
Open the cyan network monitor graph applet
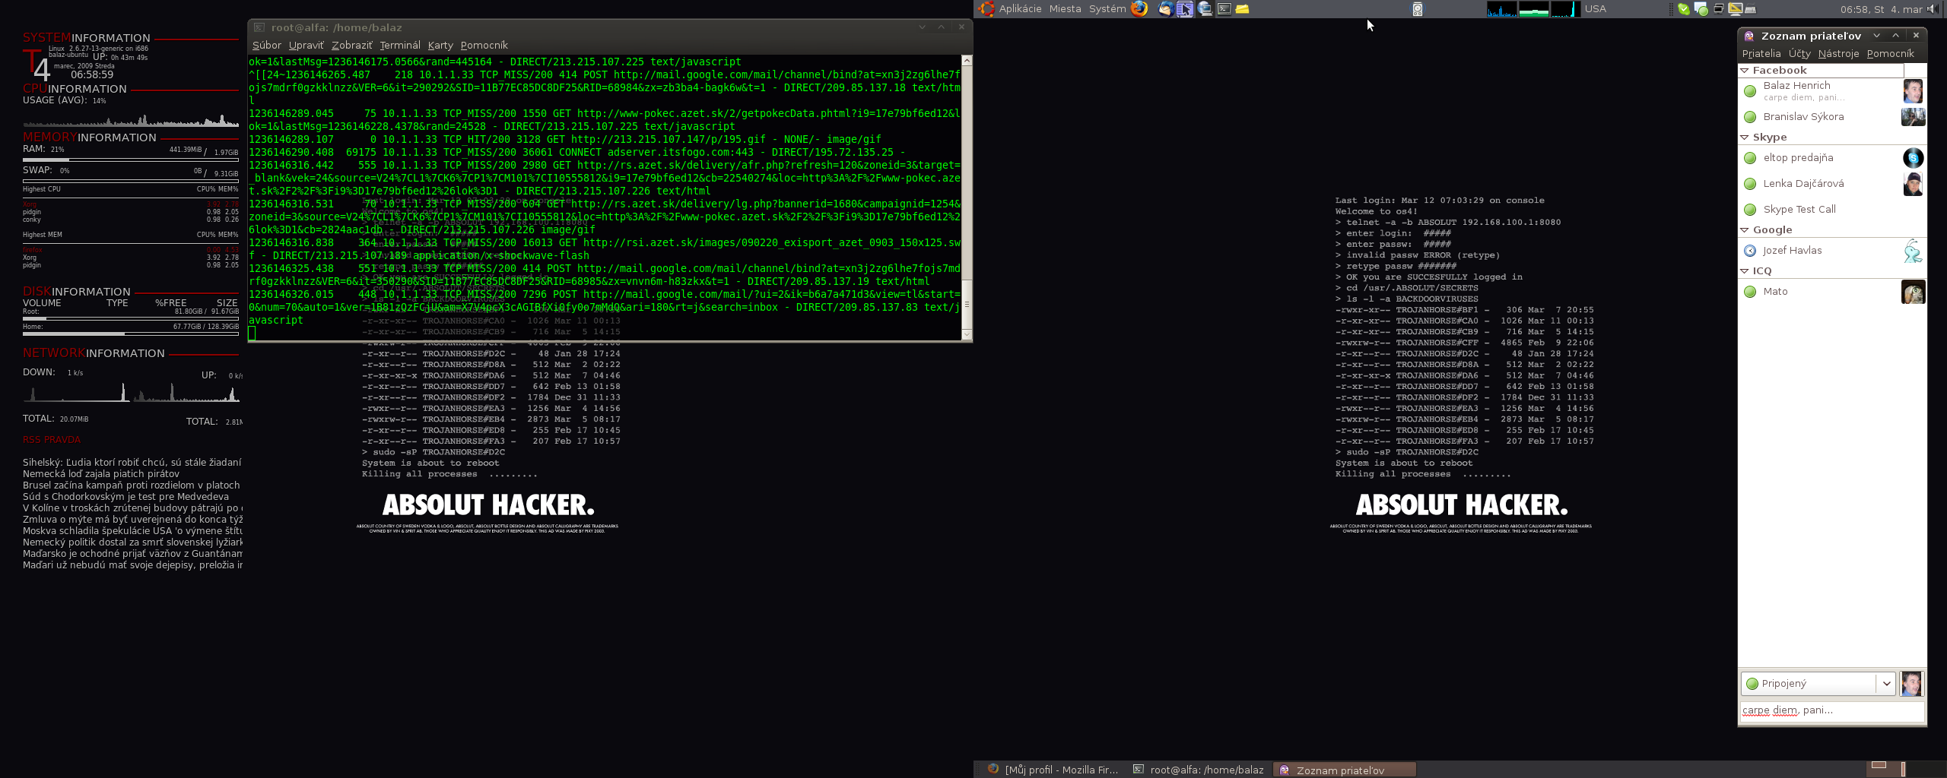click(x=1565, y=9)
